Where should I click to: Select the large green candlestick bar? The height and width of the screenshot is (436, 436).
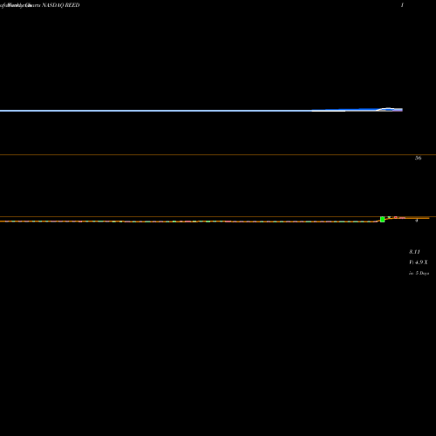[383, 219]
